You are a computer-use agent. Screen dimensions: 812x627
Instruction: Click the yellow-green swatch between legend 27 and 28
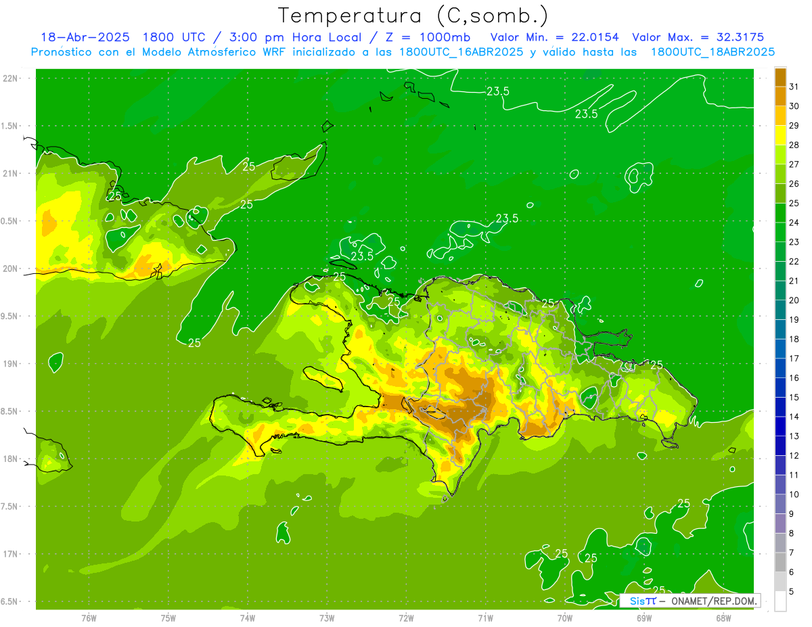tap(780, 154)
